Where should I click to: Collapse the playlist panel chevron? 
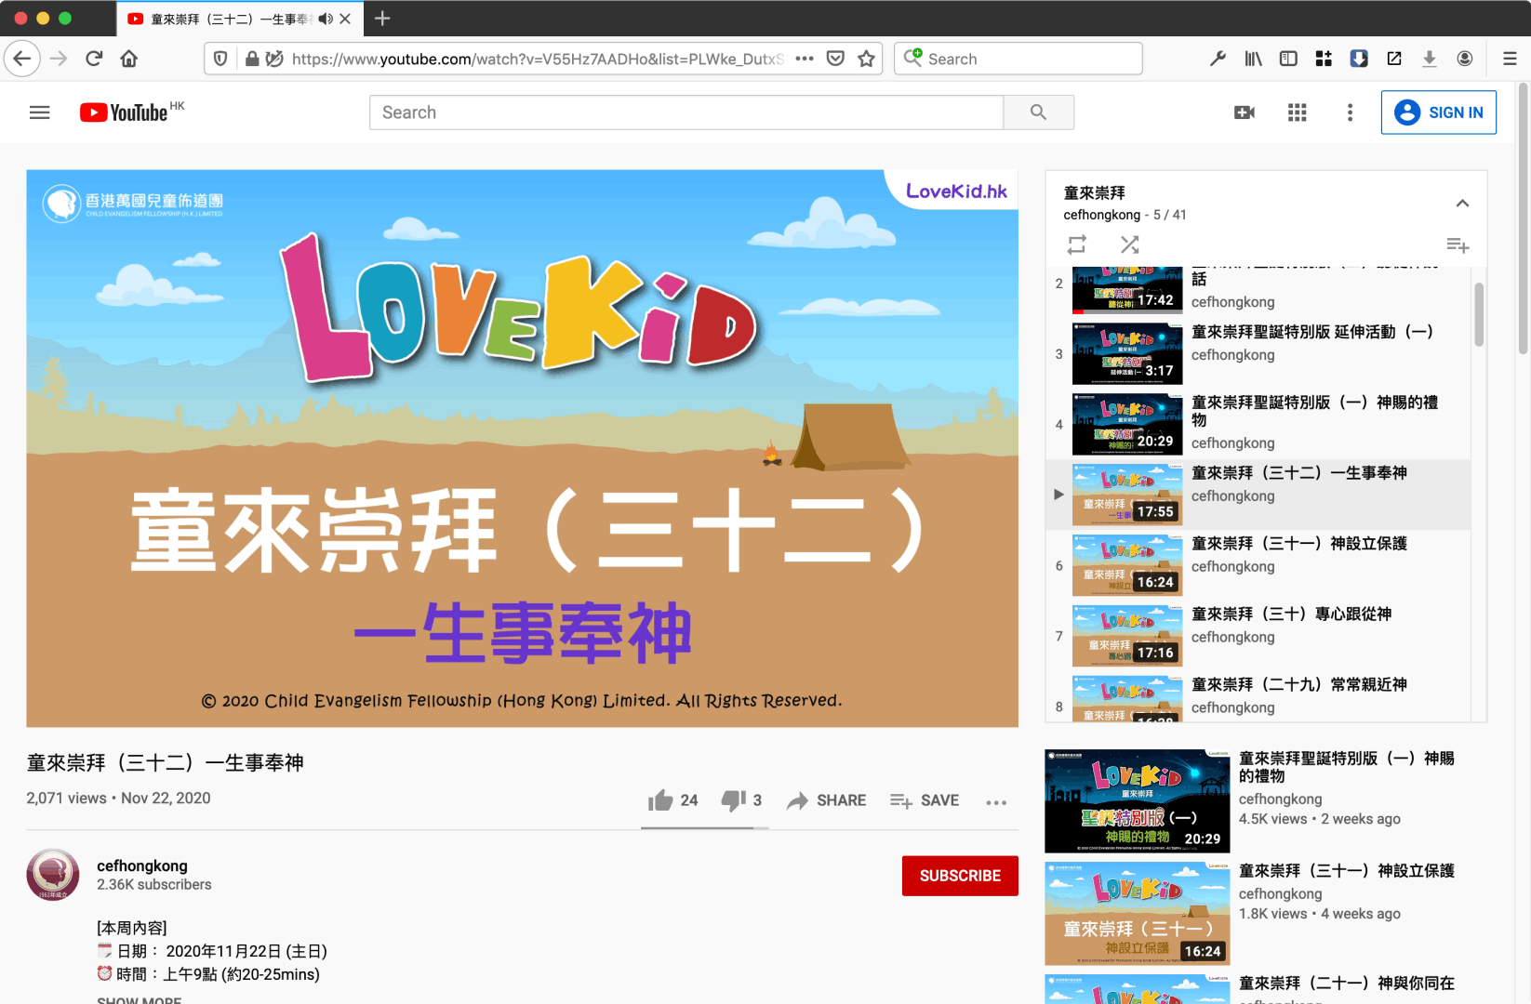point(1462,204)
